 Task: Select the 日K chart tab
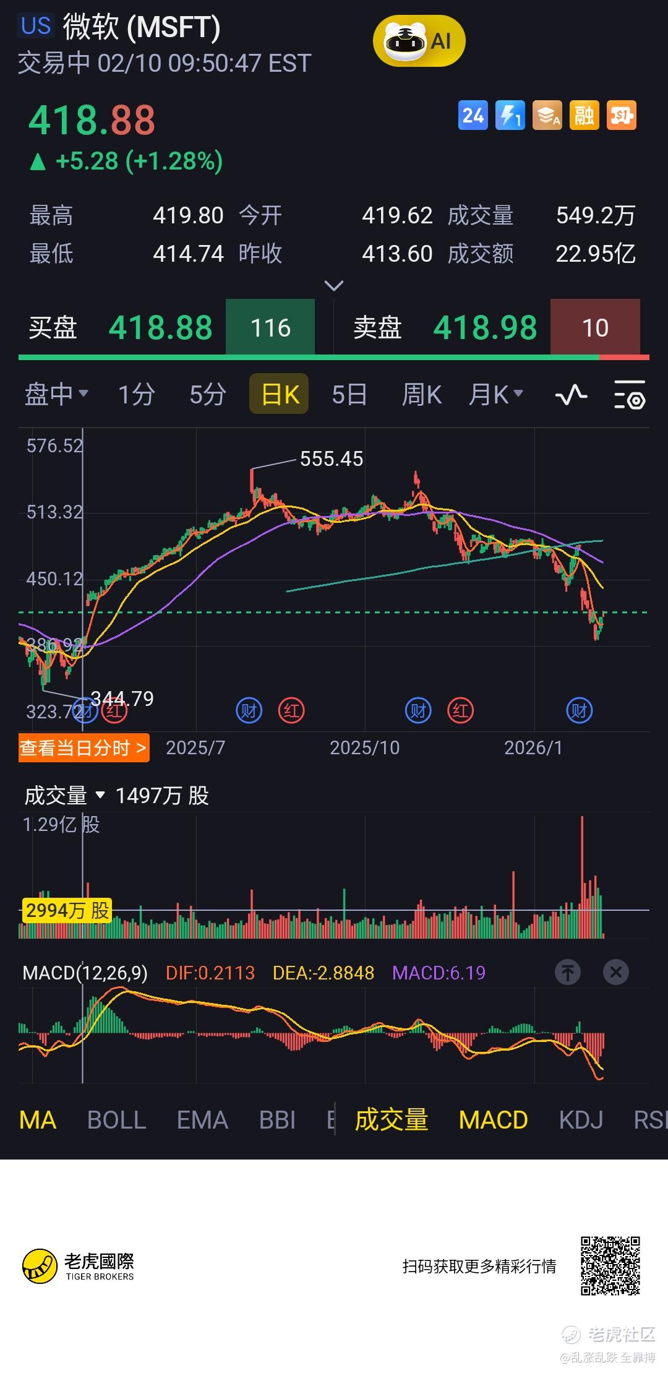279,394
